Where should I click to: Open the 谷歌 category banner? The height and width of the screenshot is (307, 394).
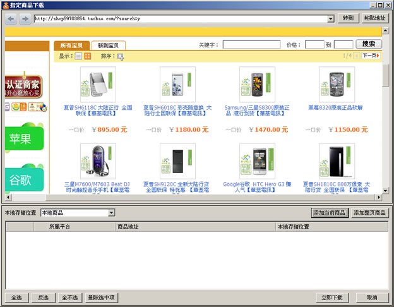25,179
